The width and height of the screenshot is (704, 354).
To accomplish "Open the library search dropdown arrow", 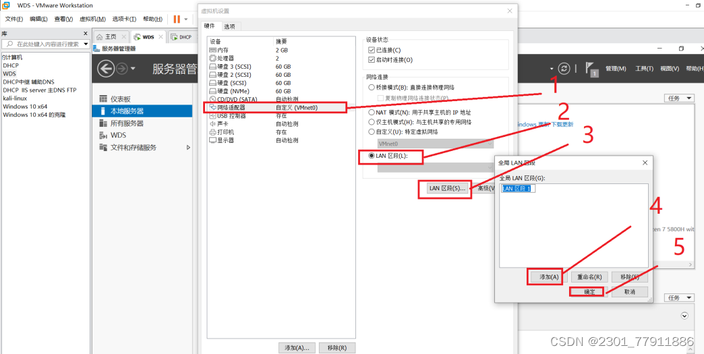I will 86,44.
